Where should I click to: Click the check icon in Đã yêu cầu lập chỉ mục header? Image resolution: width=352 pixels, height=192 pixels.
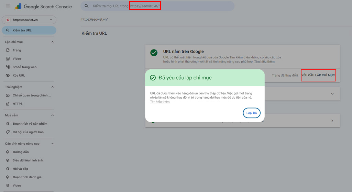(153, 78)
